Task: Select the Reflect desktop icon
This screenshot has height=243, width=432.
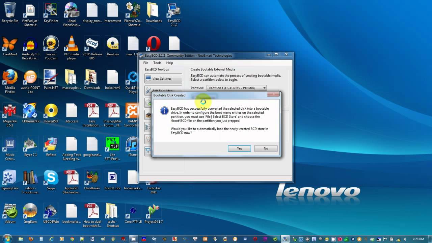Action: 51,146
